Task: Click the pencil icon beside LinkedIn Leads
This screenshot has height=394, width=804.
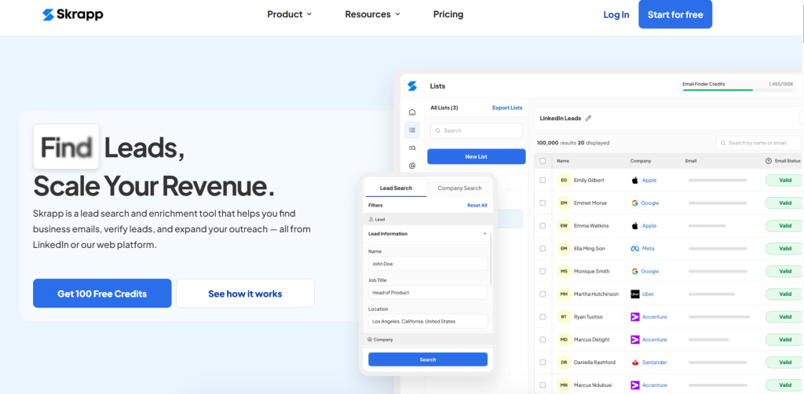Action: 589,119
